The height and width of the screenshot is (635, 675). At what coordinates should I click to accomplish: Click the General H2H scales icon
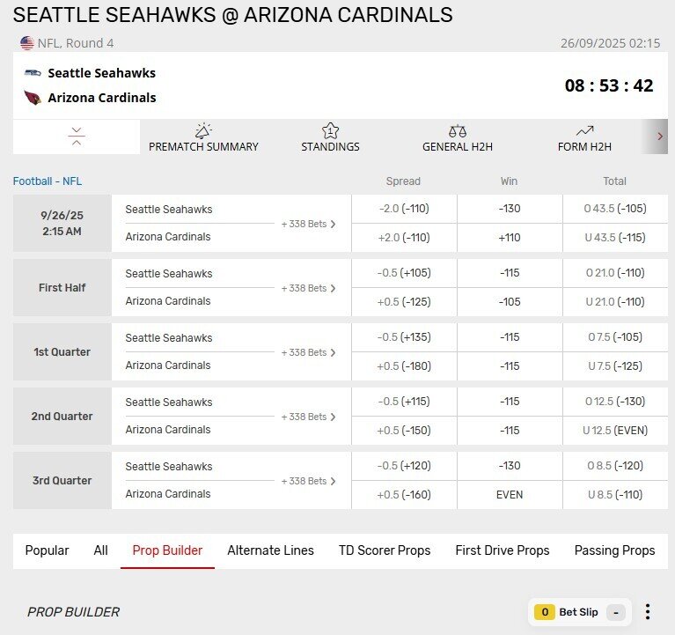point(457,130)
